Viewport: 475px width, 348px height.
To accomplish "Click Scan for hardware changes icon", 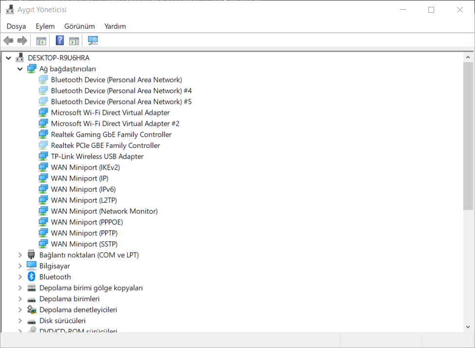I will [x=93, y=40].
